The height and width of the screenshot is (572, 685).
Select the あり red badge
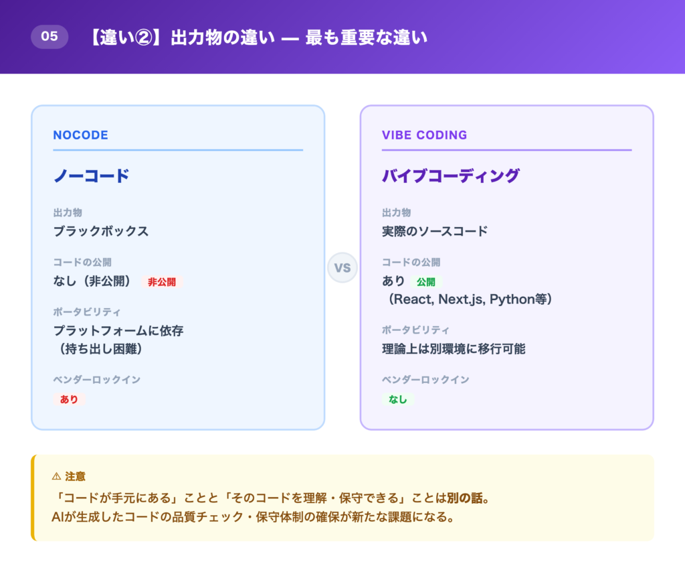(x=70, y=399)
